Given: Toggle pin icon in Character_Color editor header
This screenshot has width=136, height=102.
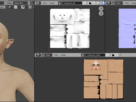Looking at the screenshot, I should 121,55.
